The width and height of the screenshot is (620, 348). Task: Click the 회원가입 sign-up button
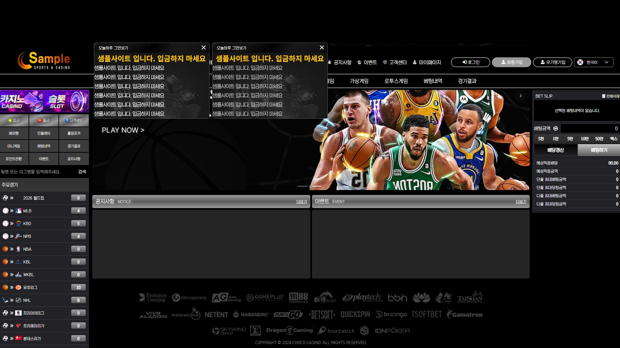point(512,62)
